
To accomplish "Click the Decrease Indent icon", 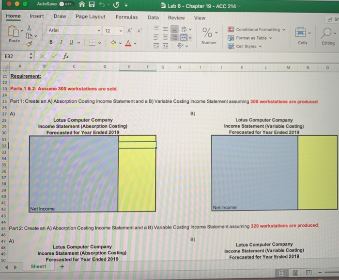I will [x=156, y=46].
